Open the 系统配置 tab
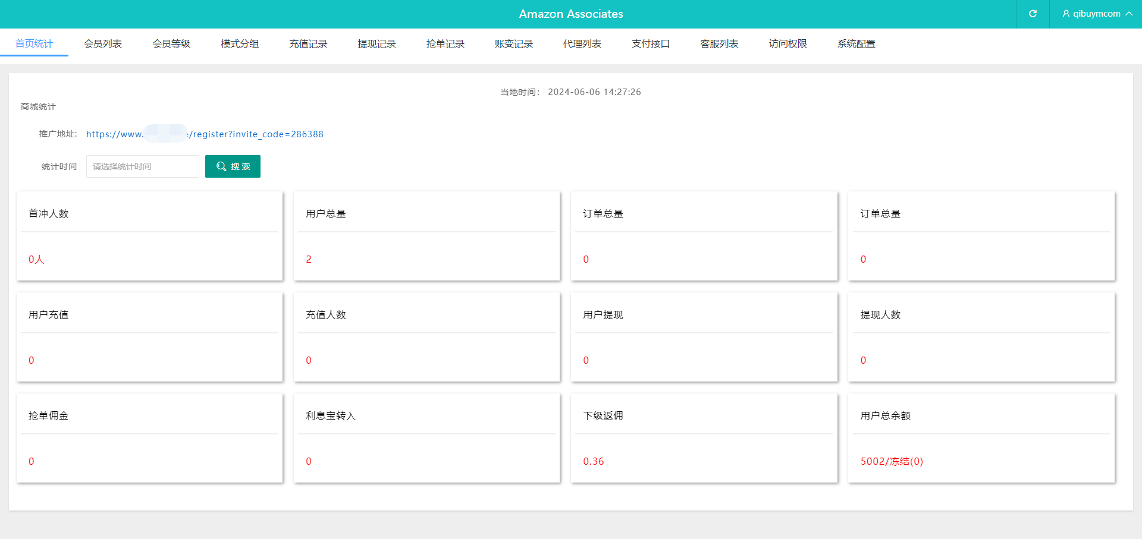This screenshot has width=1142, height=539. [x=856, y=43]
